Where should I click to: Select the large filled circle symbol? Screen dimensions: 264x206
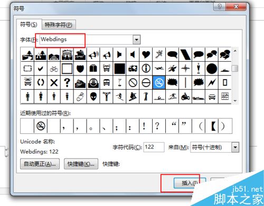click(212, 68)
